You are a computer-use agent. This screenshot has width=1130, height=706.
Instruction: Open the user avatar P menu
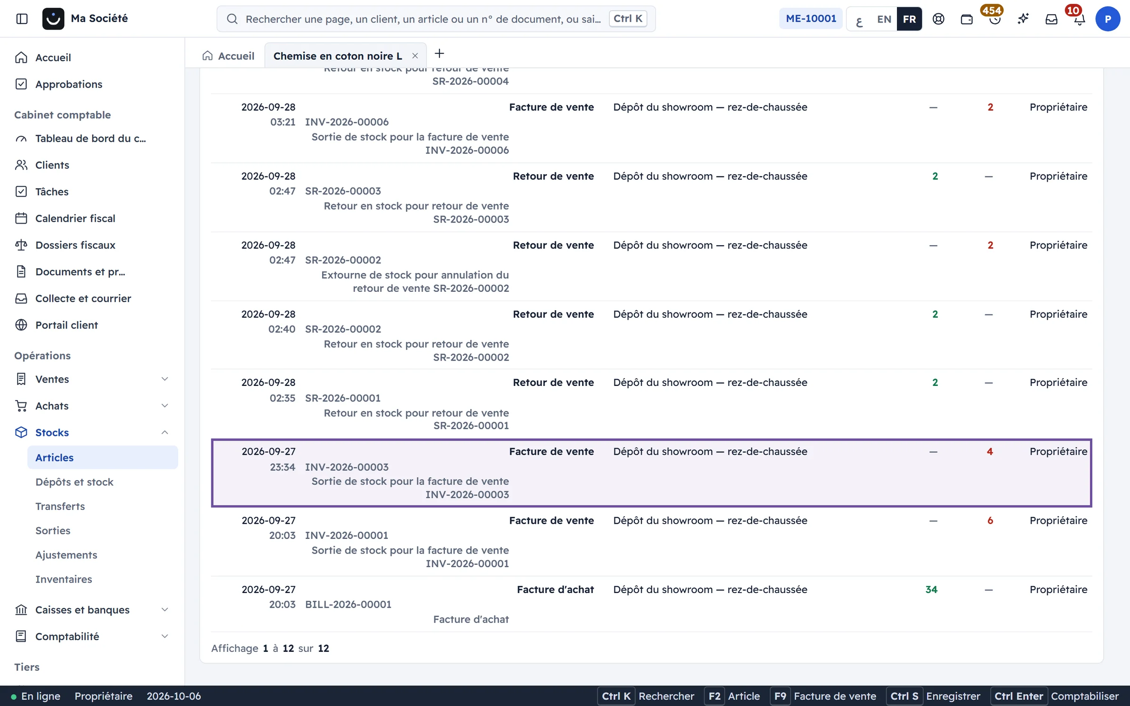1107,19
